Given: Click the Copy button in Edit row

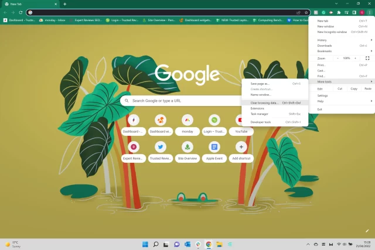Looking at the screenshot, I should [354, 88].
